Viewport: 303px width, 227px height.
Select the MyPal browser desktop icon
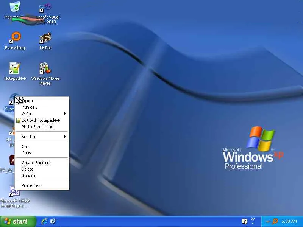pyautogui.click(x=45, y=40)
